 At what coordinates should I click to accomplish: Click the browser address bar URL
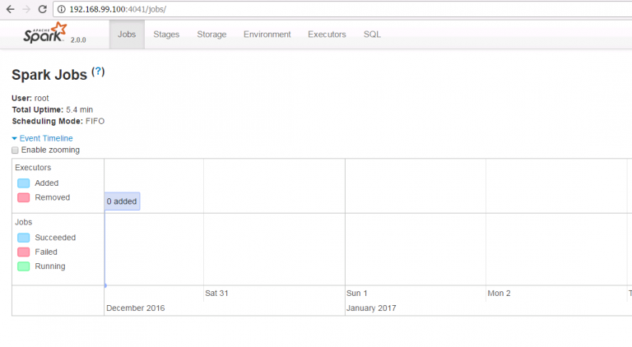click(x=119, y=9)
